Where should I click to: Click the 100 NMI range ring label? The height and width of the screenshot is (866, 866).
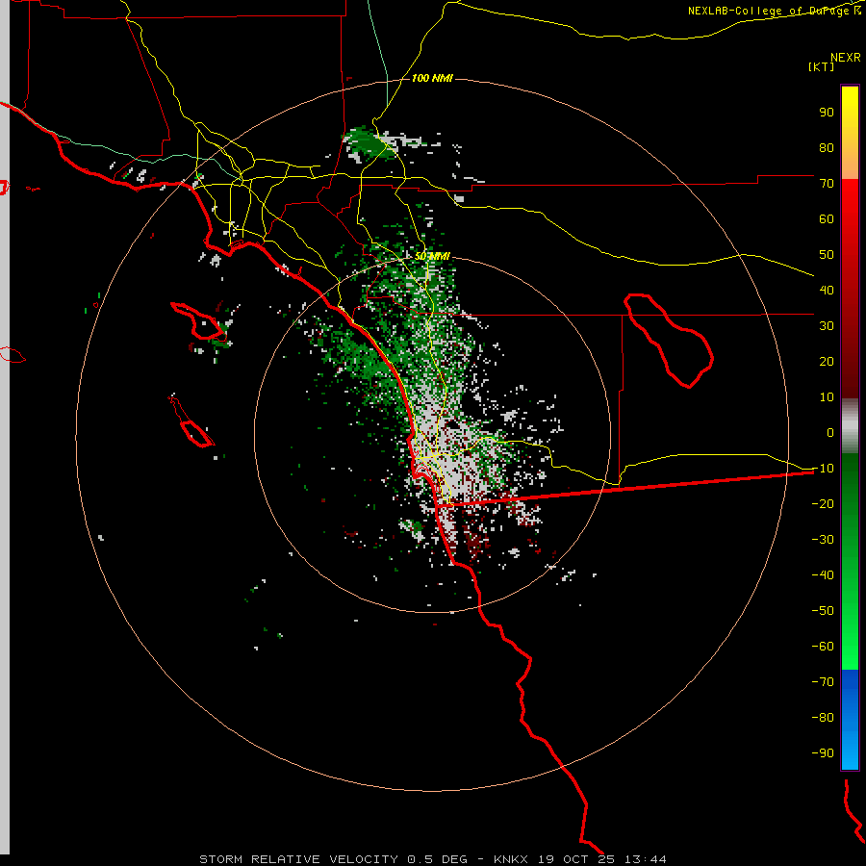click(432, 78)
